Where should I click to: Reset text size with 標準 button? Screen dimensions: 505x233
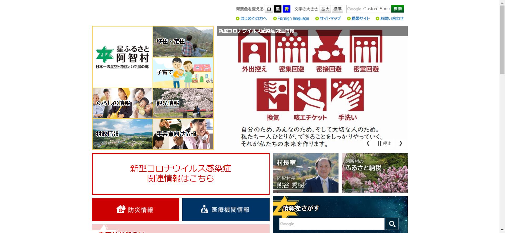coord(337,9)
